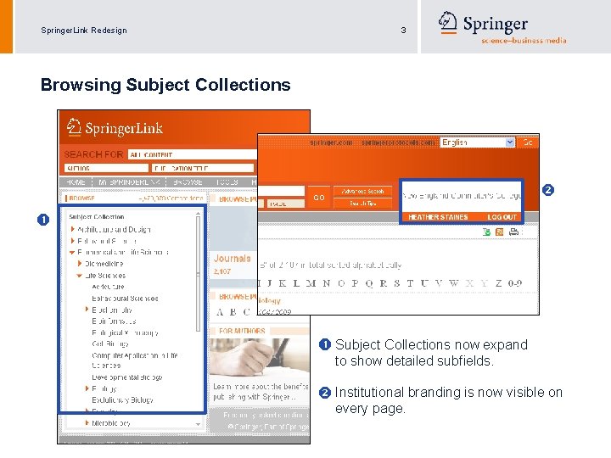Click 0-9 in alphabet index

click(x=515, y=283)
